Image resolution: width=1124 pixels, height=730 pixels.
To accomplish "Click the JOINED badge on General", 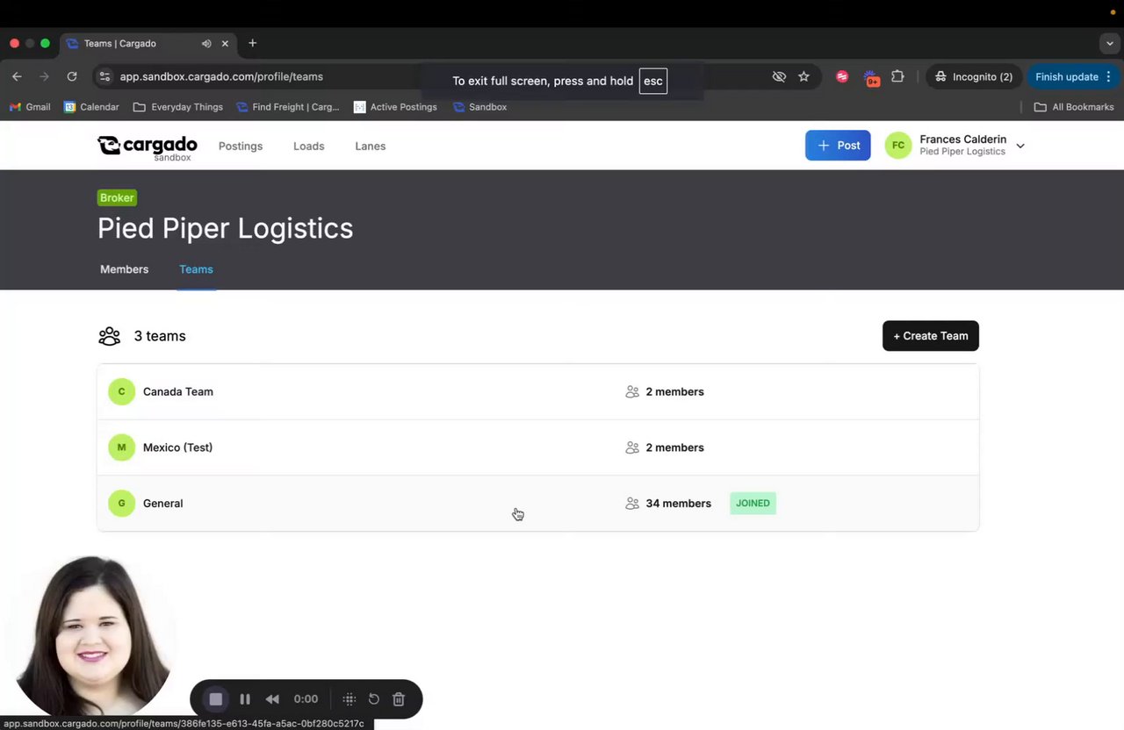I will pos(753,504).
